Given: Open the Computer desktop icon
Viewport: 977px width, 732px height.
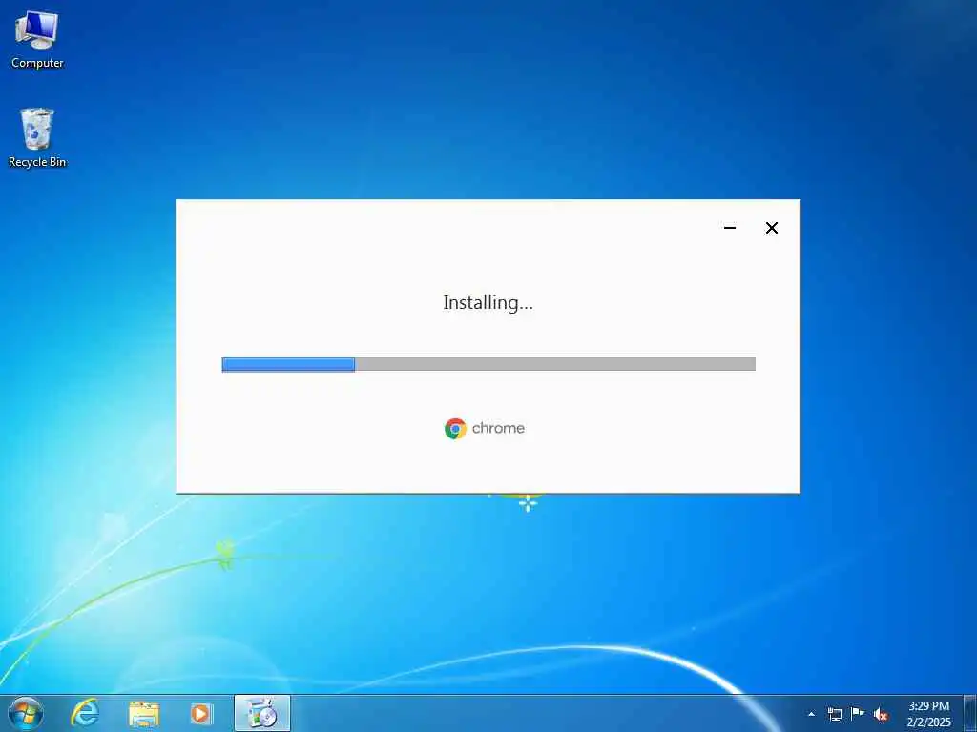Looking at the screenshot, I should tap(37, 40).
